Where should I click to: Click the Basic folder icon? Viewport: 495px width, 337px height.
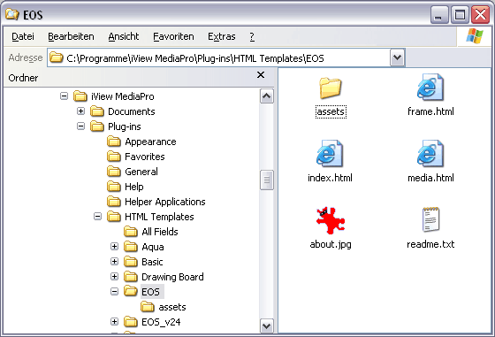click(131, 262)
